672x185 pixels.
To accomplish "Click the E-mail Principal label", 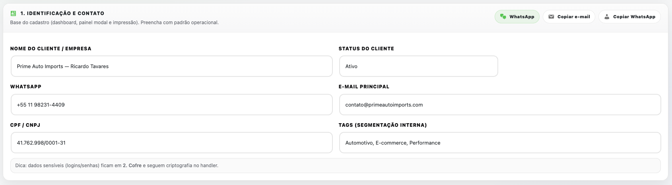I will click(x=363, y=87).
